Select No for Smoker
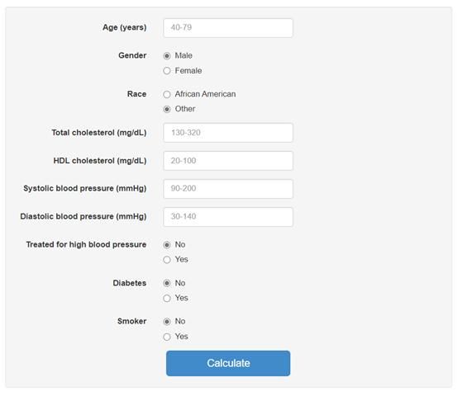This screenshot has height=401, width=458. tap(167, 322)
